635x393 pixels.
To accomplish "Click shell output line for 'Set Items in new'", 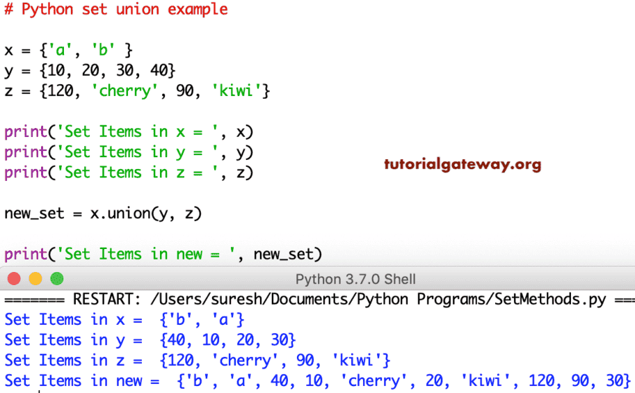I will tap(318, 381).
